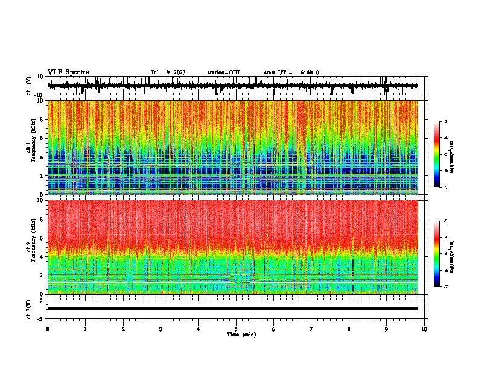Click time axis tick label "6"
The image size is (478, 369).
(x=274, y=329)
